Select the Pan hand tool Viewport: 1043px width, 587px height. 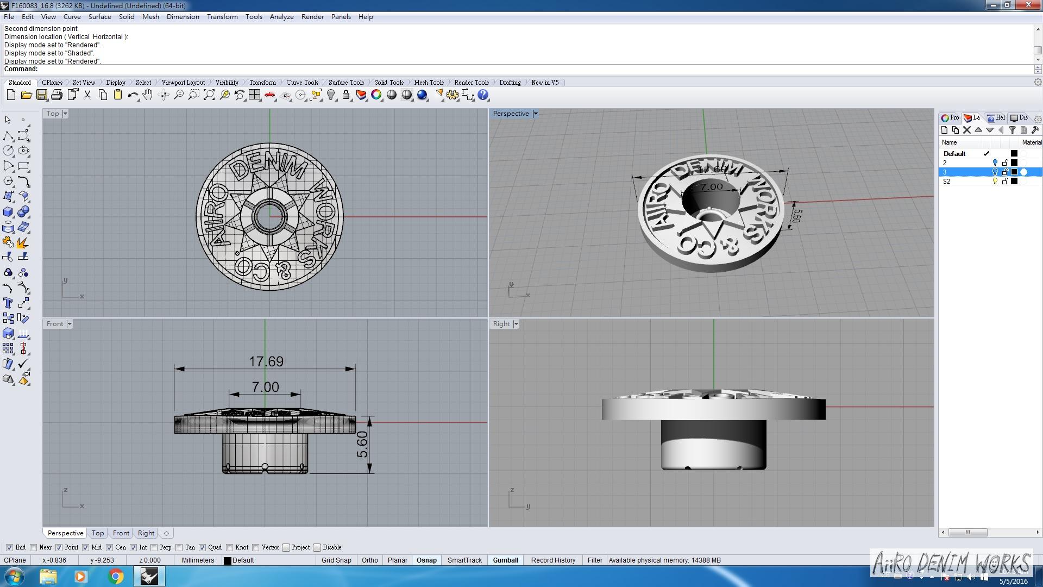tap(148, 95)
